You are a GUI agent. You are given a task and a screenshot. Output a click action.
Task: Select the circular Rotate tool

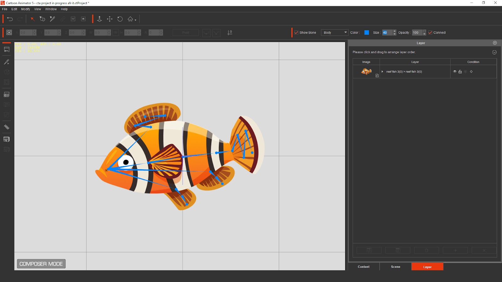pyautogui.click(x=120, y=19)
